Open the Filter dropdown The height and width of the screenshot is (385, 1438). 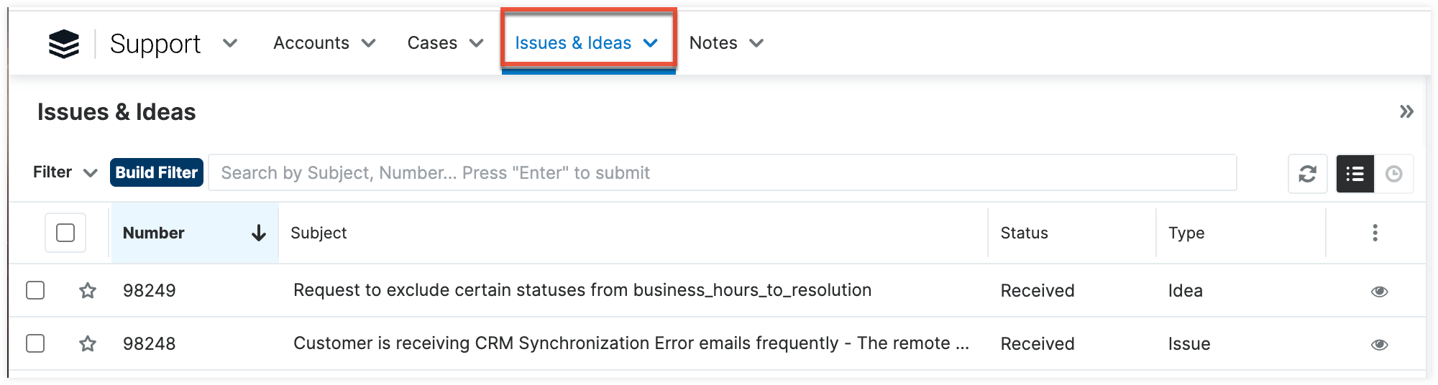point(65,172)
